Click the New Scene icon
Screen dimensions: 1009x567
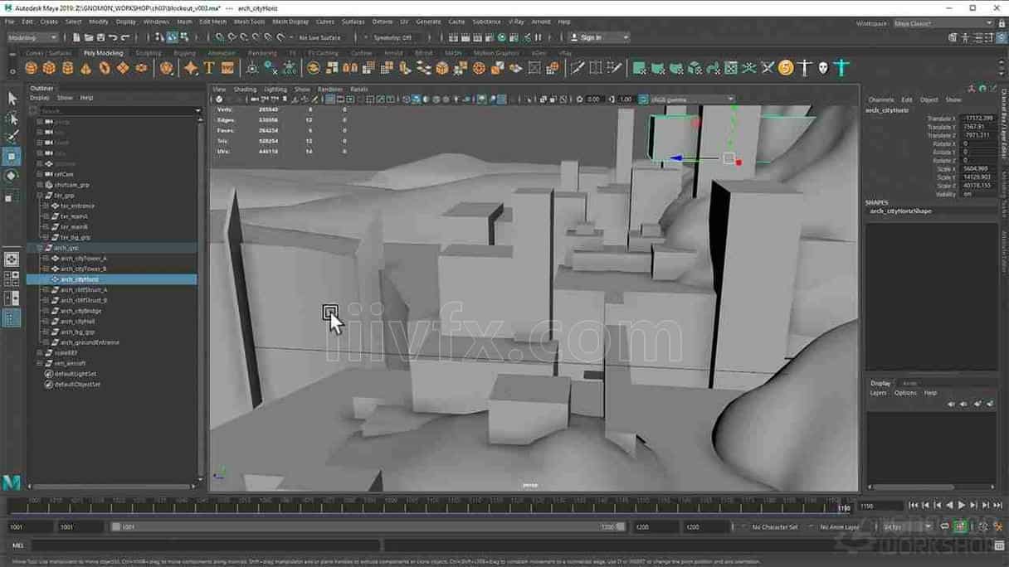pos(76,37)
